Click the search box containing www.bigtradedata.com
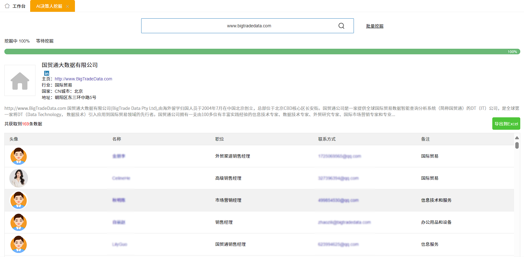The width and height of the screenshot is (524, 257). (x=248, y=26)
